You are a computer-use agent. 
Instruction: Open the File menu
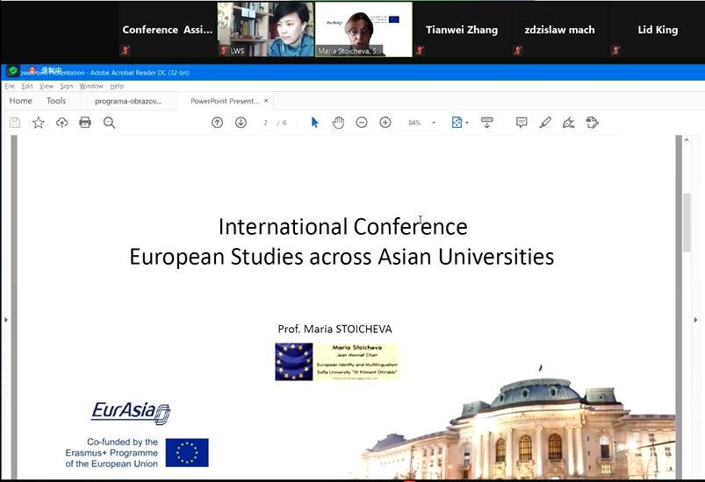click(x=10, y=86)
